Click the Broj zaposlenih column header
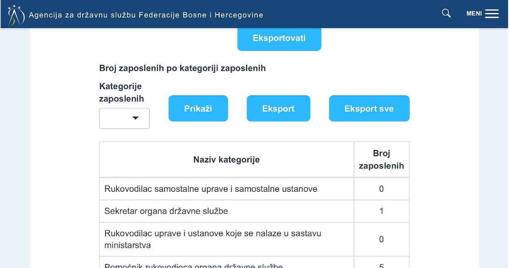The image size is (510, 268). point(382,160)
